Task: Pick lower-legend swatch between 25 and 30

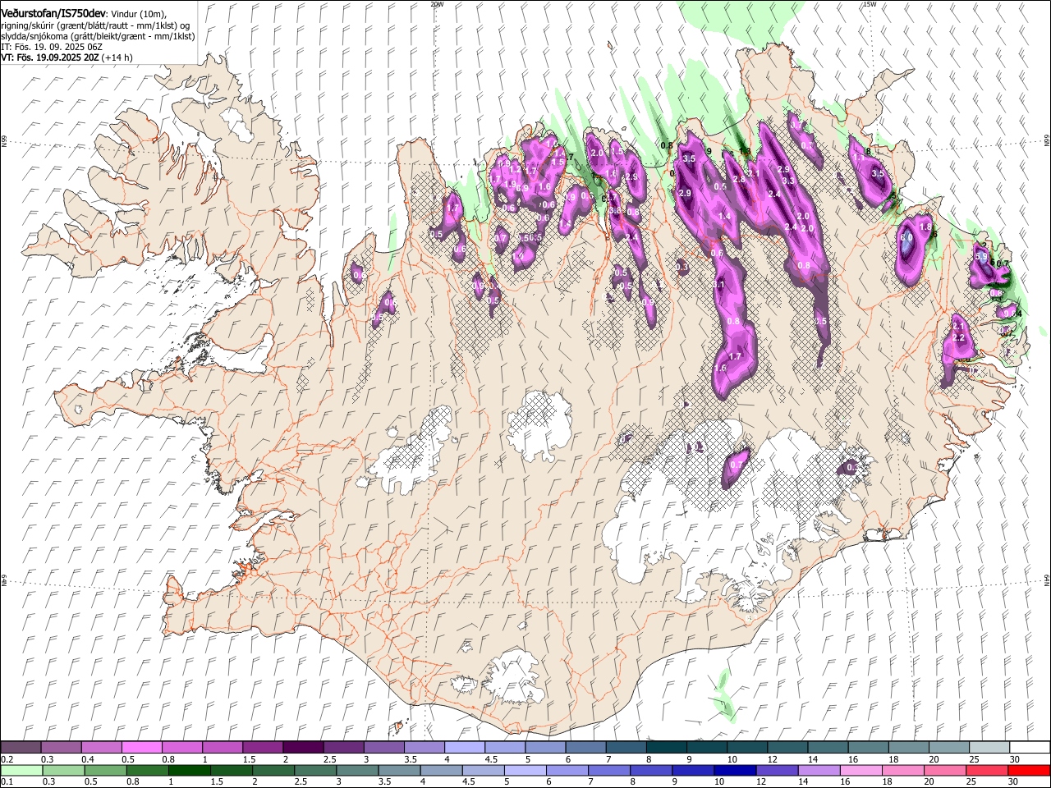Action: pos(989,770)
